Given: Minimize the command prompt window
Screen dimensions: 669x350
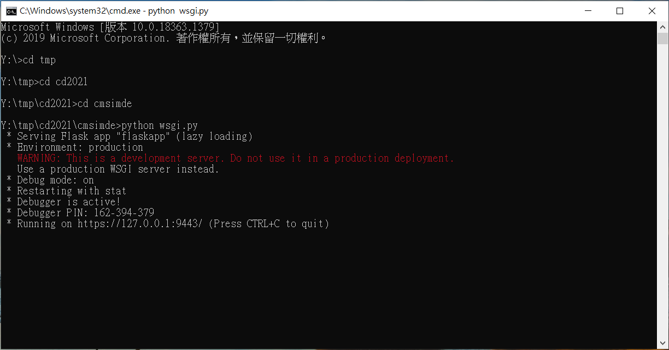Looking at the screenshot, I should click(x=588, y=11).
